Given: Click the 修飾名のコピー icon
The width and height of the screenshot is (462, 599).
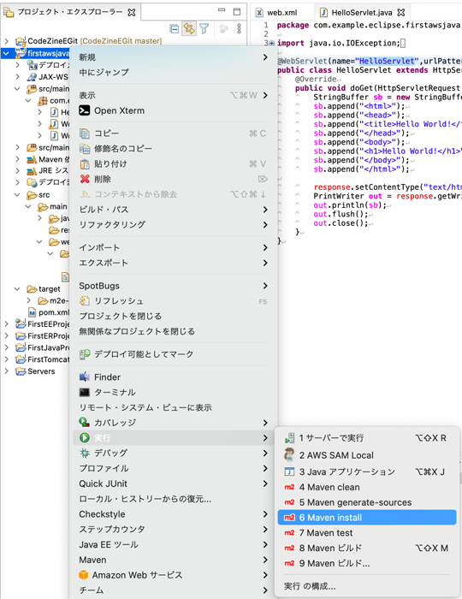Looking at the screenshot, I should 85,149.
